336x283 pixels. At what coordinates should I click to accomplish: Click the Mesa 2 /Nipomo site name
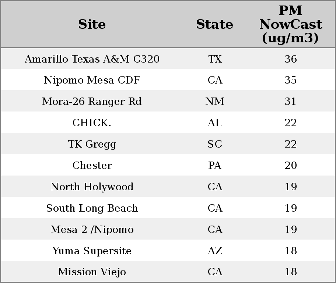click(x=92, y=230)
